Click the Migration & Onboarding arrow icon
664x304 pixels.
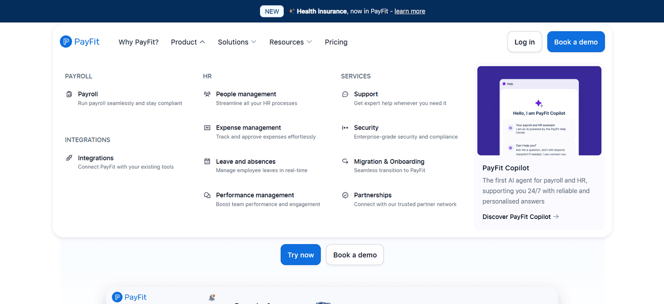pyautogui.click(x=345, y=161)
